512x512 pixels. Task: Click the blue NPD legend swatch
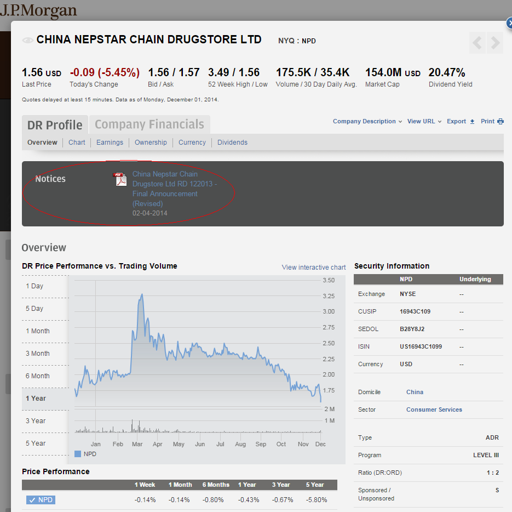pyautogui.click(x=78, y=454)
